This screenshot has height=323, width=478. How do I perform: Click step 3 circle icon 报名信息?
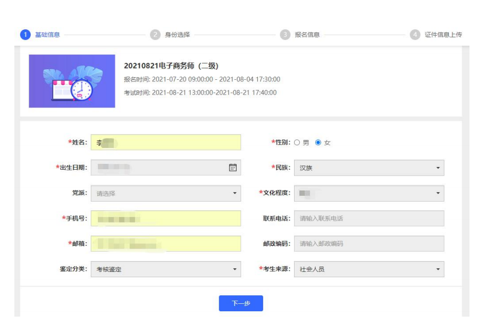click(x=286, y=35)
